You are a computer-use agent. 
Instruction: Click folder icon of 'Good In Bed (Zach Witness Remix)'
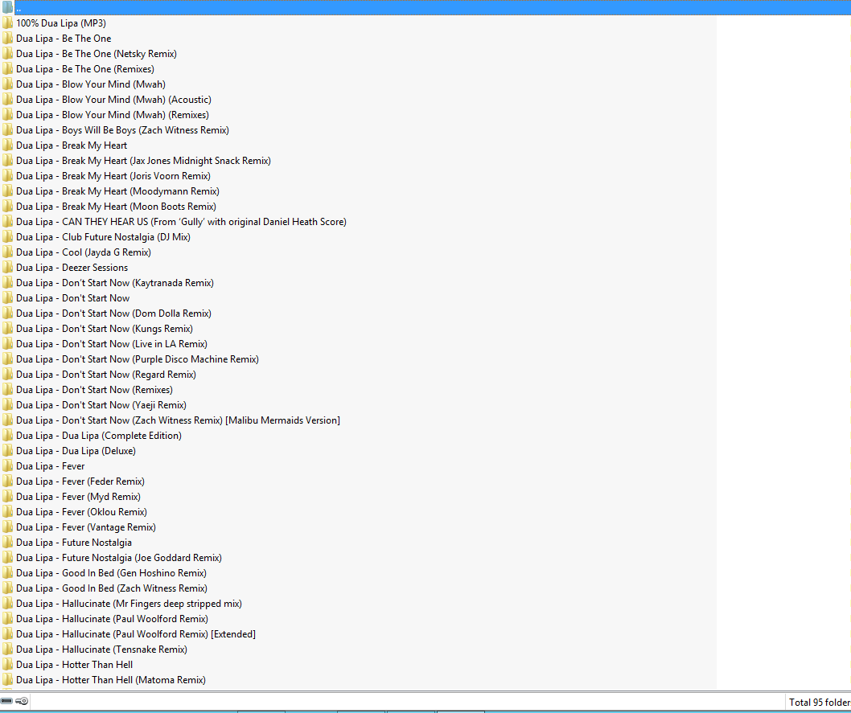[7, 588]
